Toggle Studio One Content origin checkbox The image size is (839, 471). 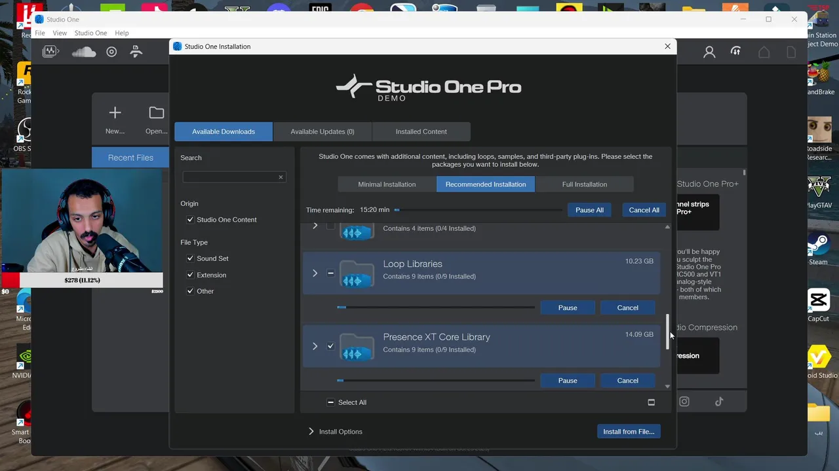(x=190, y=220)
